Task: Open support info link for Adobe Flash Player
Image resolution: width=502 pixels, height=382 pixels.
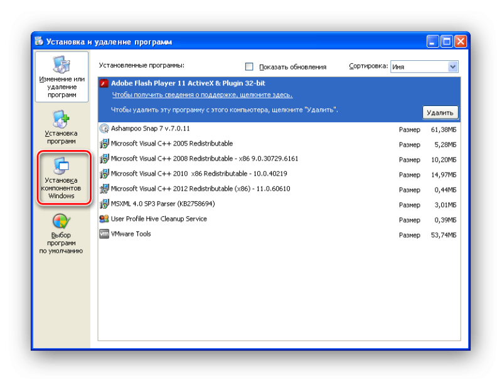Action: [x=202, y=95]
